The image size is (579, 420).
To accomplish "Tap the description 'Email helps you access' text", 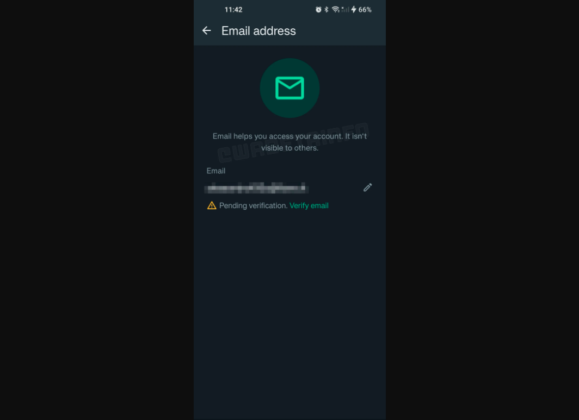I will (289, 136).
